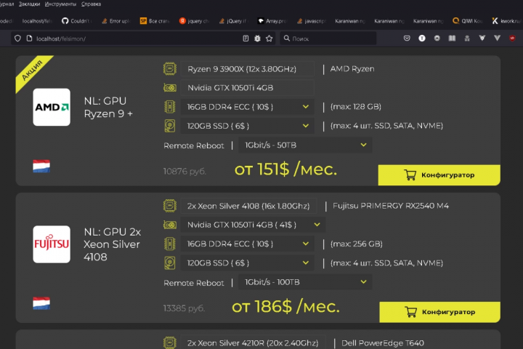
Task: Click Конфигуратор button for the Ryzen 9 server
Action: [x=439, y=175]
